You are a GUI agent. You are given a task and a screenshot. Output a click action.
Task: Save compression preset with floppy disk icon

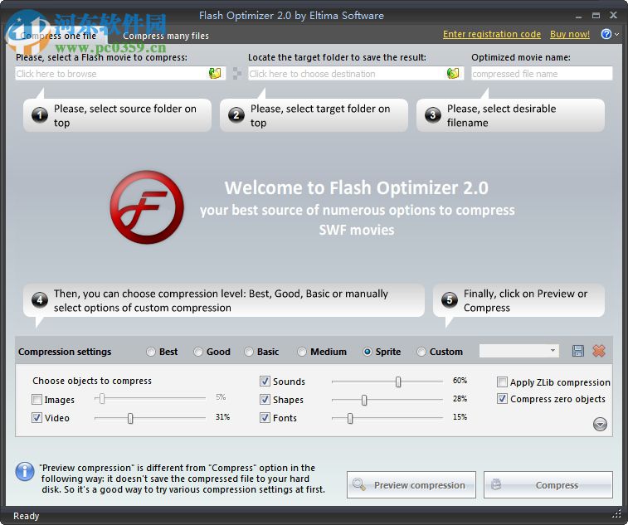click(x=577, y=351)
